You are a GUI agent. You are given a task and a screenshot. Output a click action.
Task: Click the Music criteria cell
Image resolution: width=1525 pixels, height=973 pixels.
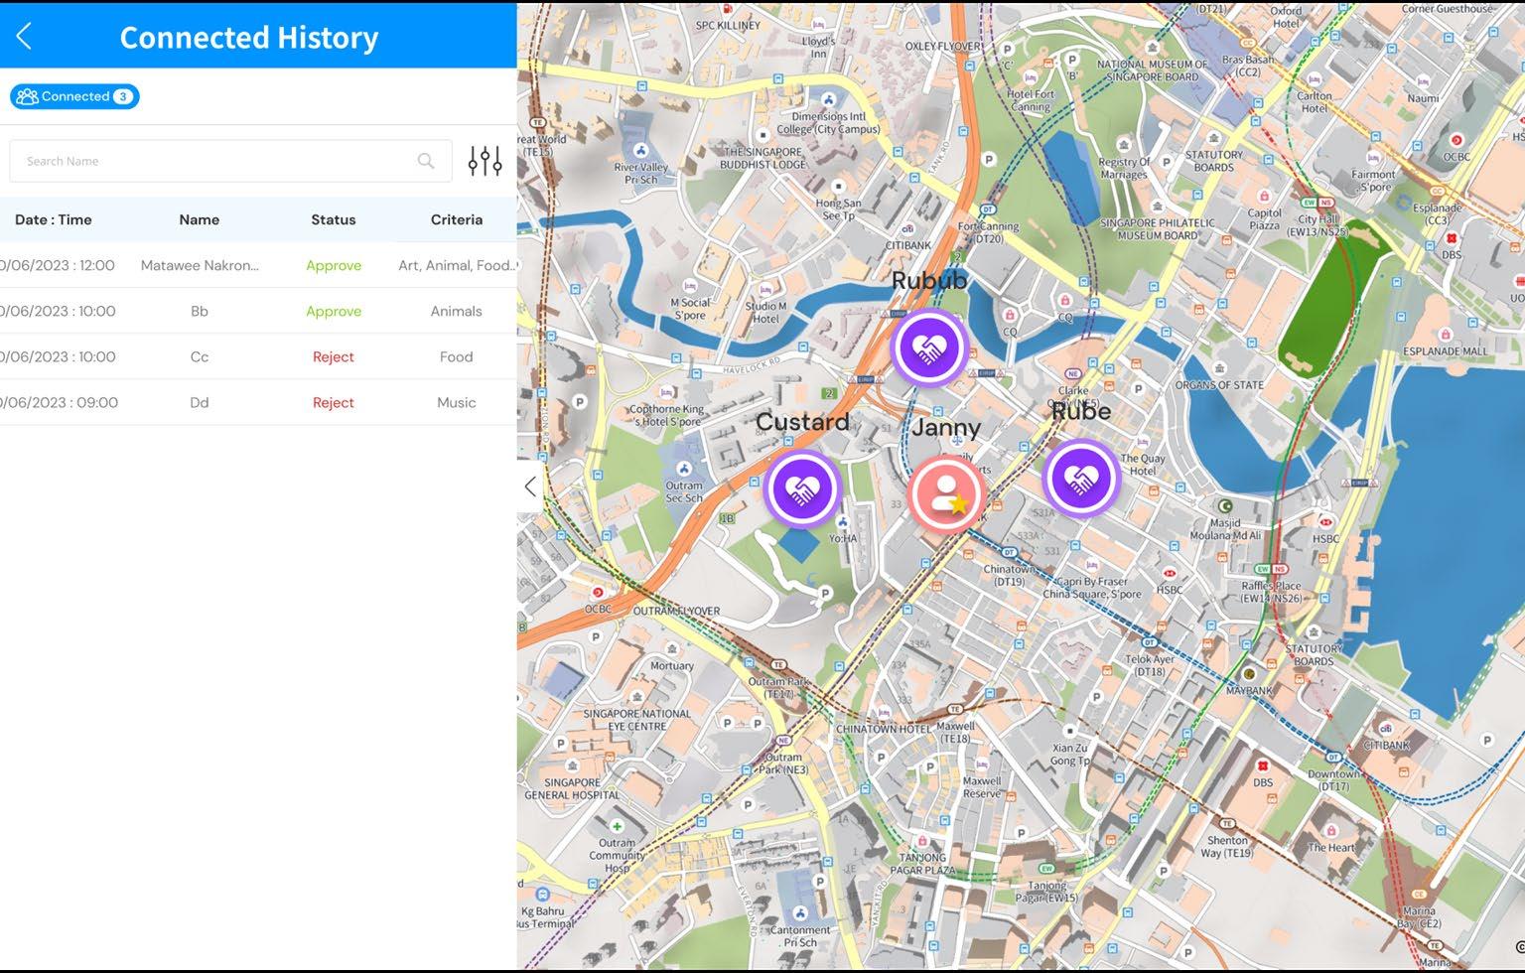457,402
